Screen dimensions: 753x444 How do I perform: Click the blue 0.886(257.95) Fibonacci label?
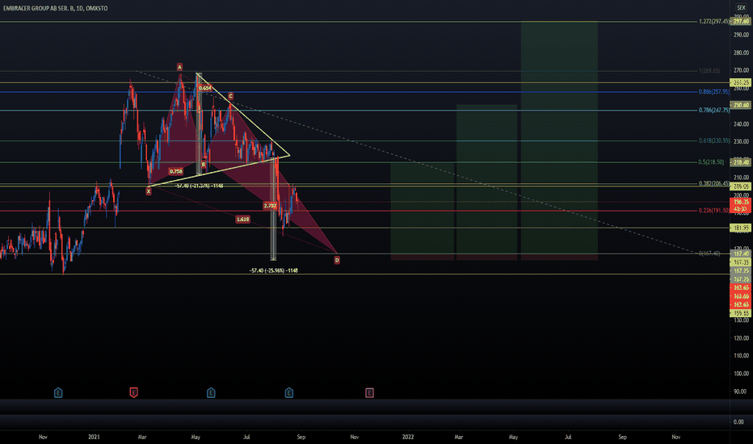tap(714, 92)
